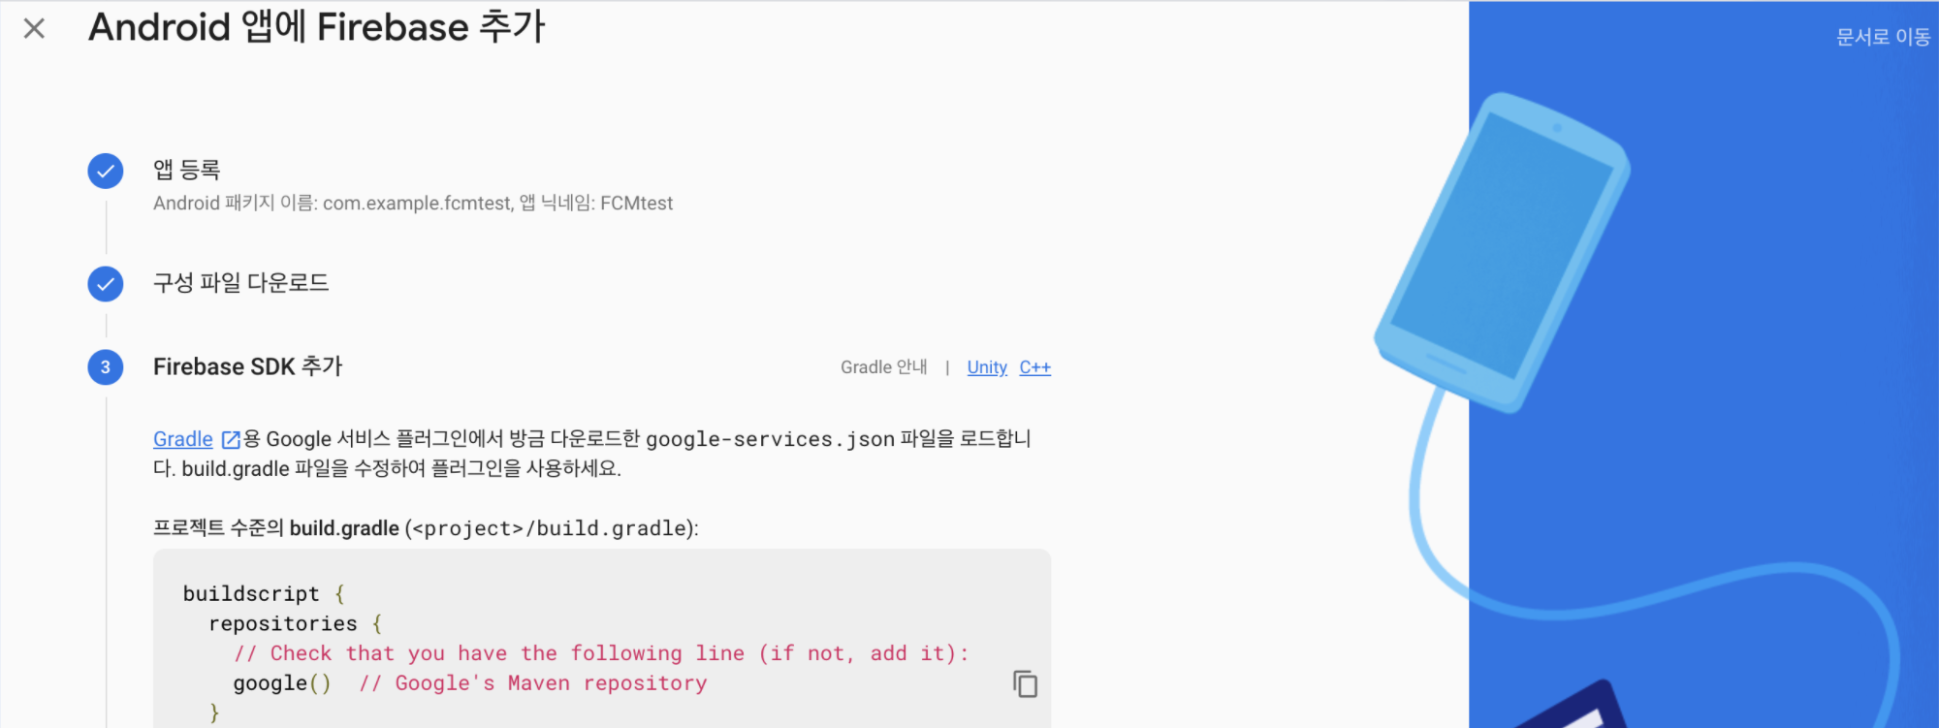Switch to Unity instructions
This screenshot has width=1939, height=728.
point(987,367)
